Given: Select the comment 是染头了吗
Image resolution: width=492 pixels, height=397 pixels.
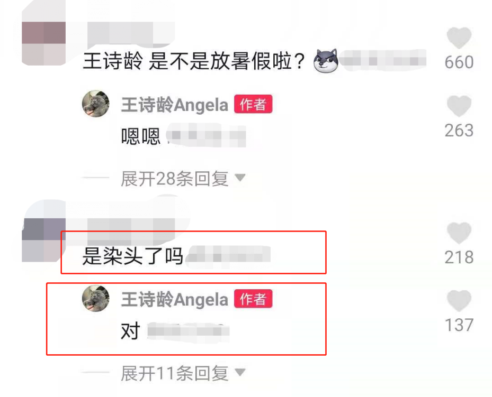Looking at the screenshot, I should pos(132,256).
